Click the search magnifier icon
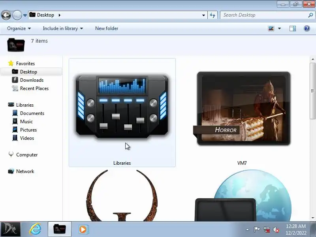The height and width of the screenshot is (237, 316). (x=310, y=15)
